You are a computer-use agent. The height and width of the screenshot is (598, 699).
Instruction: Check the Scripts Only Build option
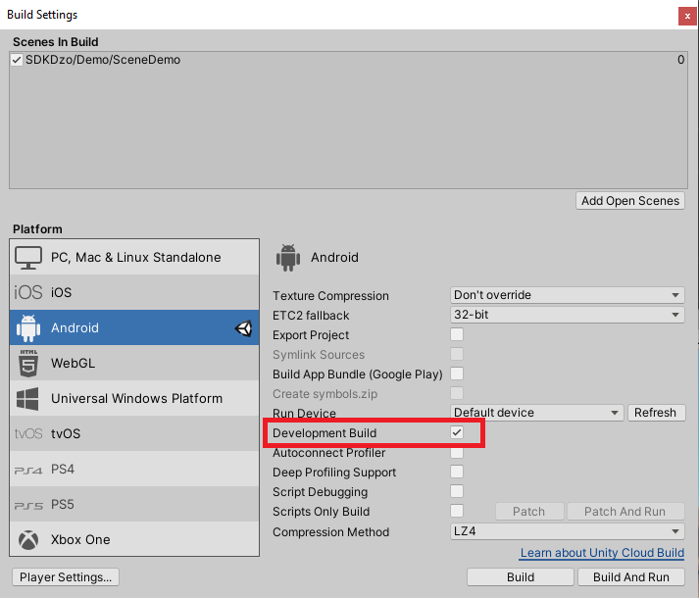point(457,511)
